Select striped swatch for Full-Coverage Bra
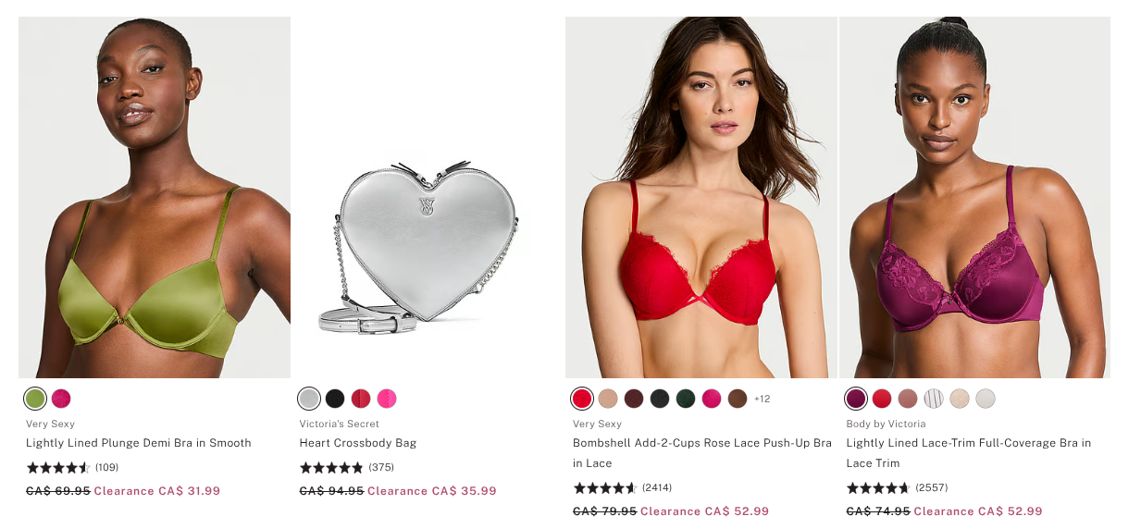This screenshot has width=1141, height=529. 934,399
